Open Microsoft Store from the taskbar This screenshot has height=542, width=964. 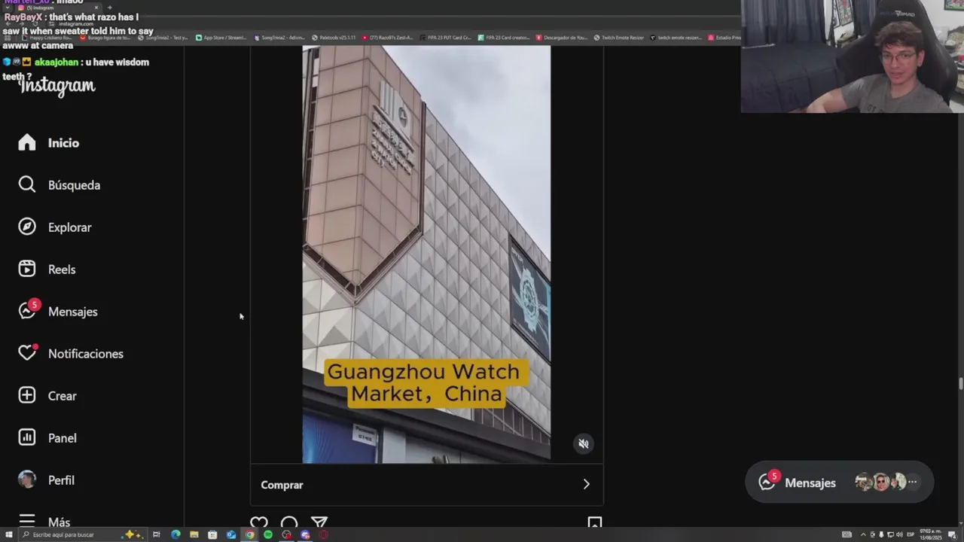pyautogui.click(x=212, y=534)
